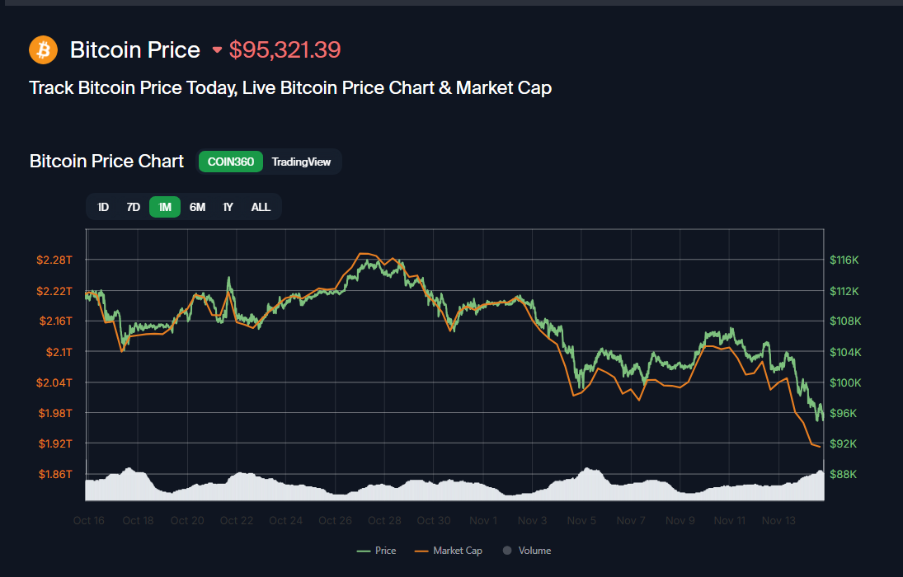
Task: Click the red price-down arrow icon
Action: point(217,50)
